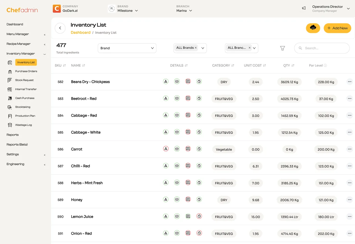The image size is (355, 244).
Task: Click the cloud upload/download button
Action: click(313, 28)
